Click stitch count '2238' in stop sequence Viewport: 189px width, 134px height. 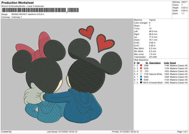coord(146,69)
